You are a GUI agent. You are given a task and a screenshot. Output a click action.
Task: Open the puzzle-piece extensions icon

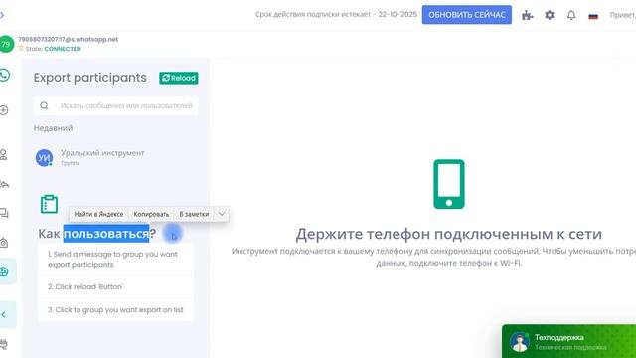tap(527, 15)
